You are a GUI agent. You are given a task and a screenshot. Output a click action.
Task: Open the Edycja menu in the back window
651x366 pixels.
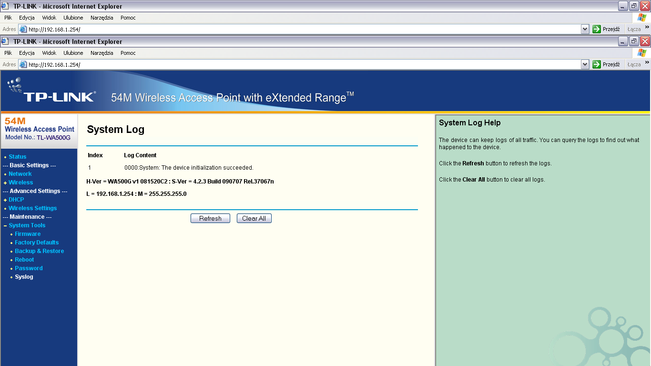click(27, 18)
